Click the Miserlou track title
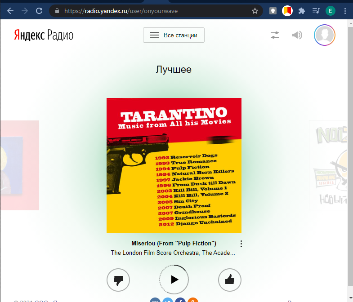 (x=174, y=243)
